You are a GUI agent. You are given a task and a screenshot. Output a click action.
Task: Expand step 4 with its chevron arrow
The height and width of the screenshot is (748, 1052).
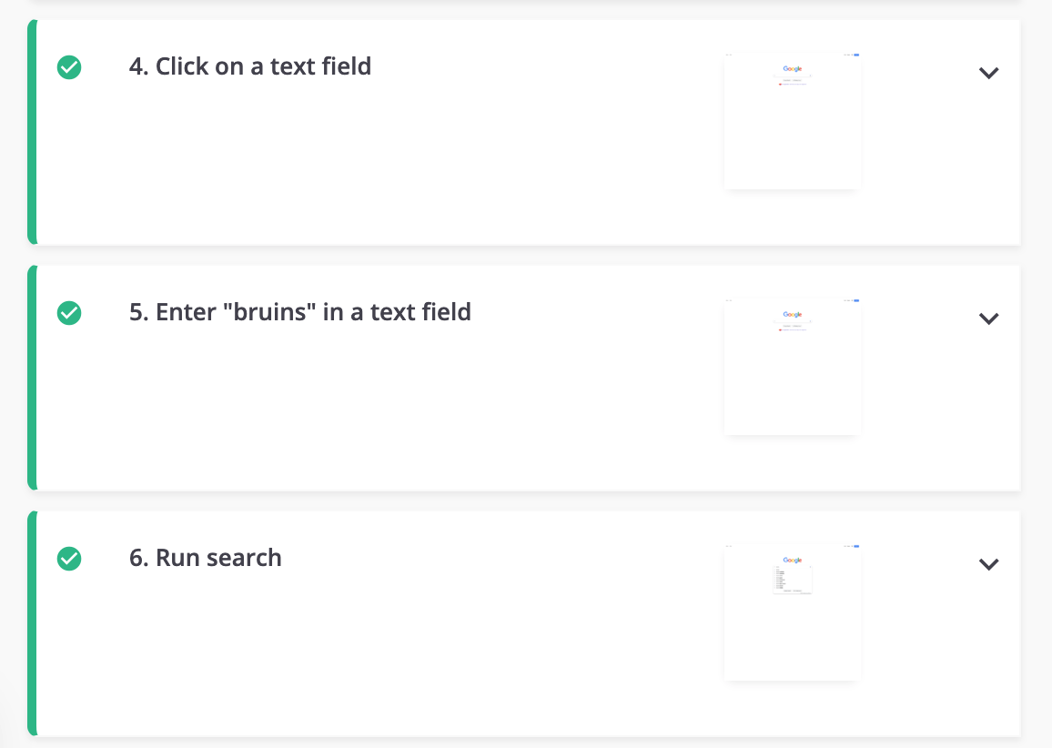pyautogui.click(x=988, y=73)
